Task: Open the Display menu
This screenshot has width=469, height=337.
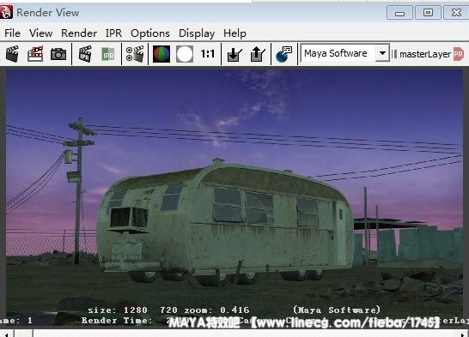Action: pos(197,33)
